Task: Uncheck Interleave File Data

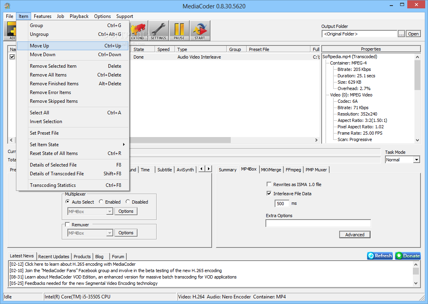Action: (x=269, y=193)
